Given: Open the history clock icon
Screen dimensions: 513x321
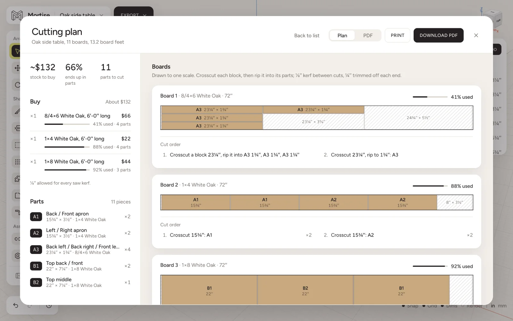Looking at the screenshot, I should (x=49, y=305).
